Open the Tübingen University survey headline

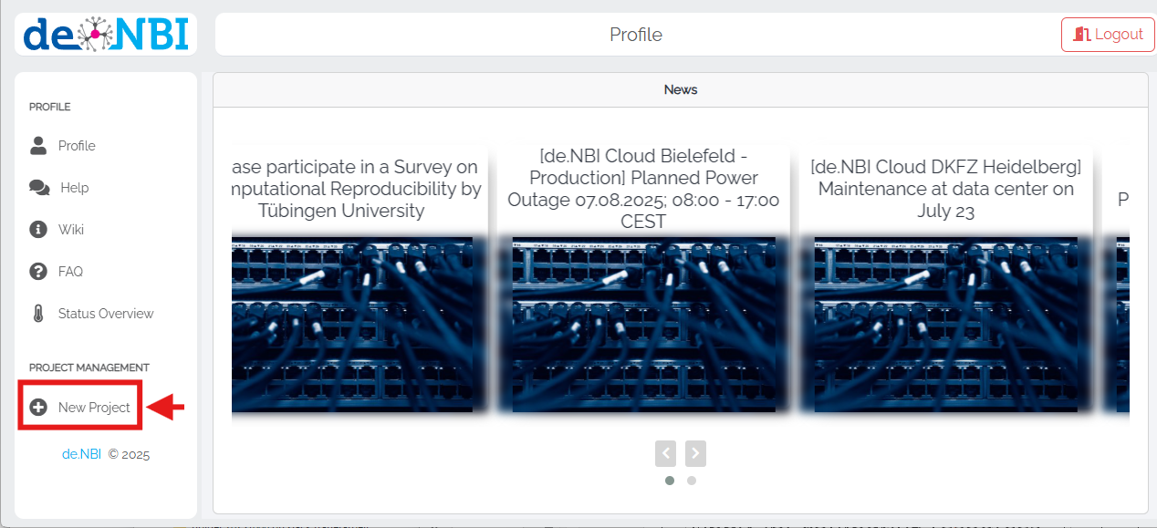(x=357, y=189)
